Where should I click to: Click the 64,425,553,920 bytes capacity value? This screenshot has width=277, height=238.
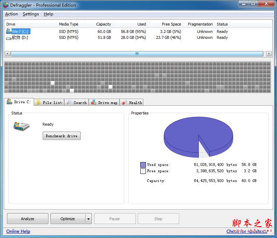[x=215, y=181]
